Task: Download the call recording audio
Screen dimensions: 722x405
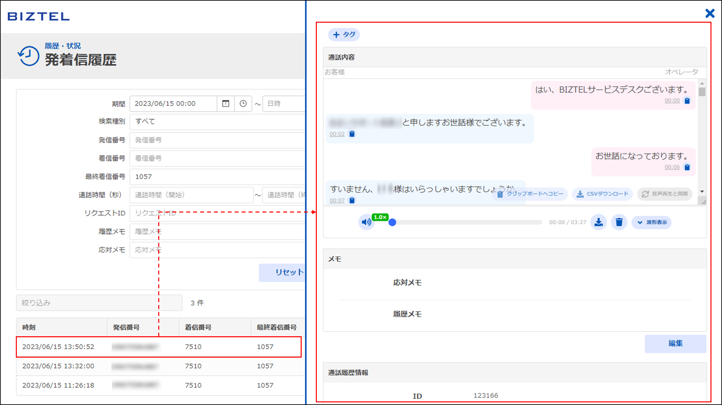Action: coord(598,222)
